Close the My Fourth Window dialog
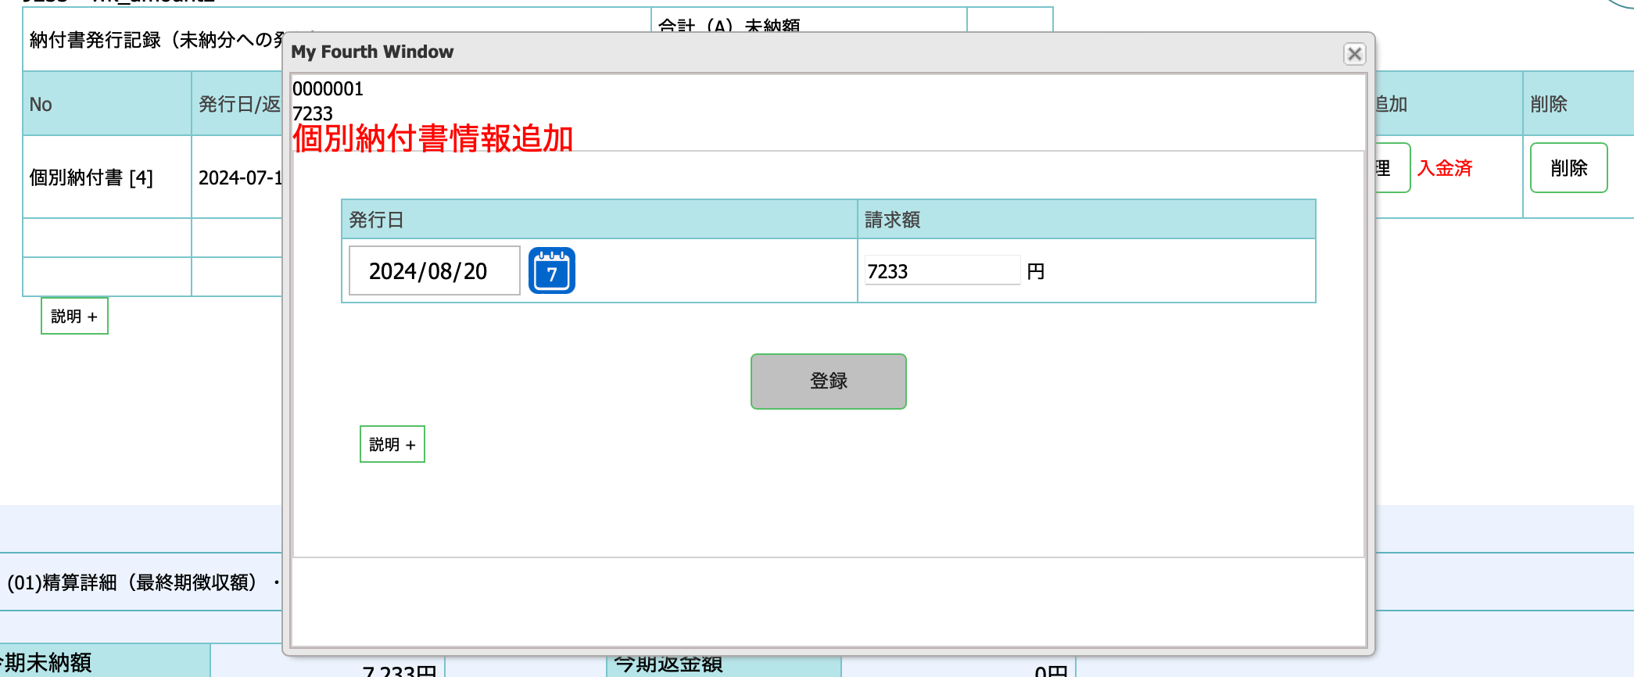This screenshot has height=677, width=1634. pyautogui.click(x=1354, y=53)
